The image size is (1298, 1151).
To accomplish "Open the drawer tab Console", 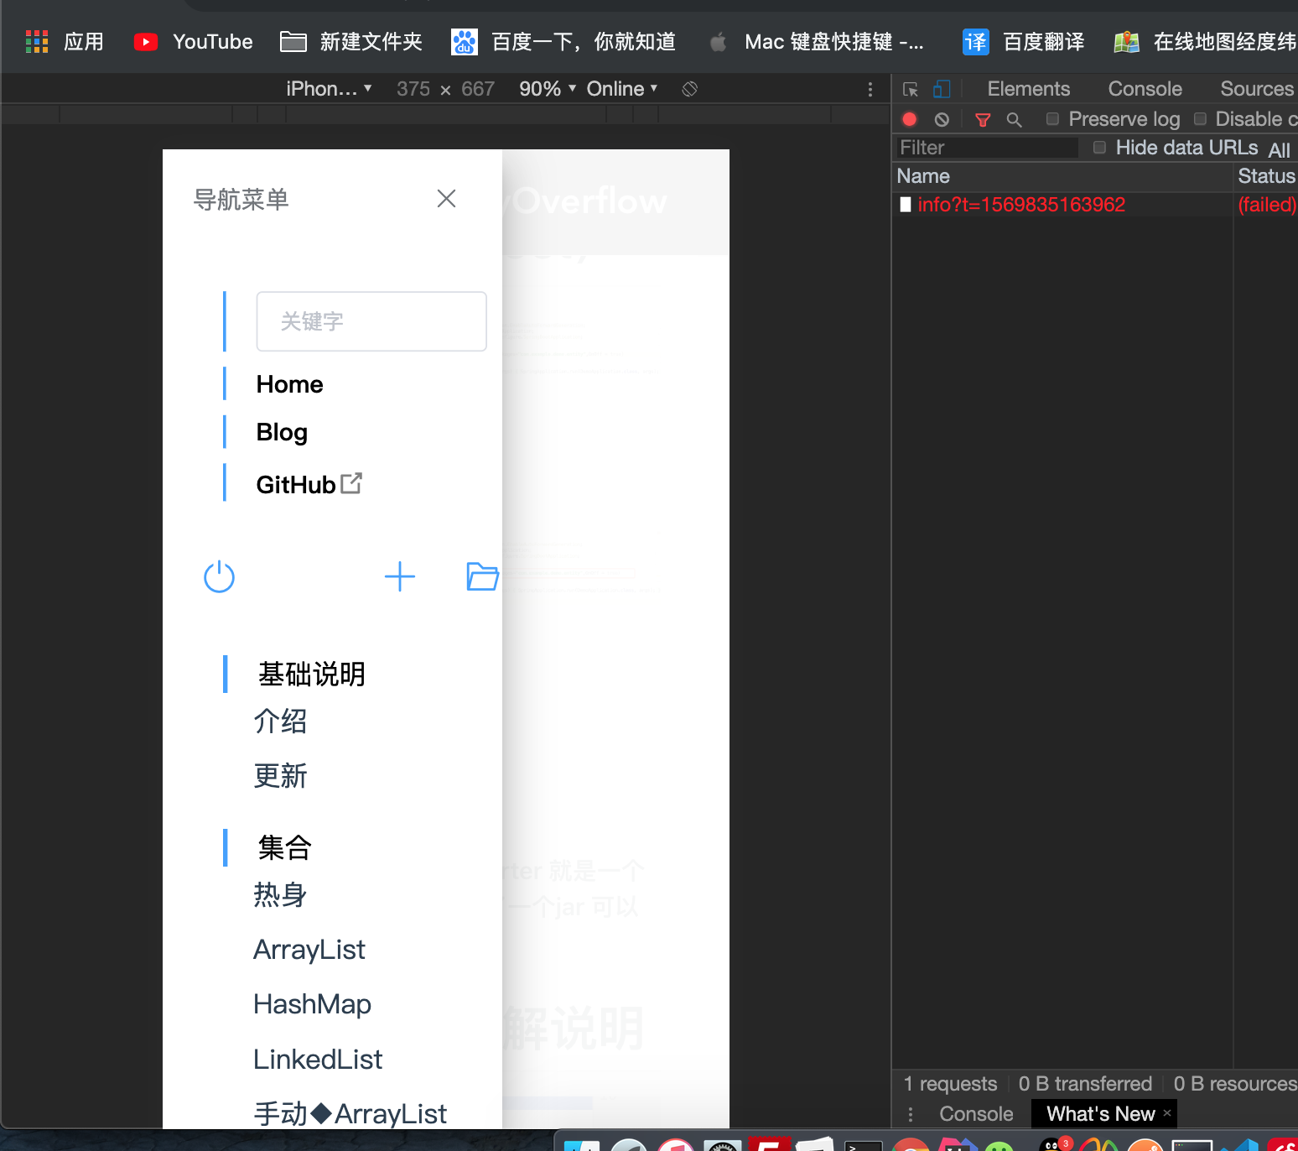I will [x=976, y=1113].
